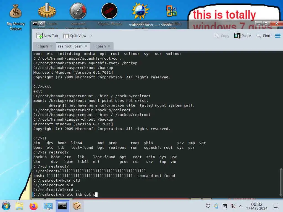The image size is (283, 212).
Task: Open Big Money Deluxe desktop icon
Action: pyautogui.click(x=16, y=17)
